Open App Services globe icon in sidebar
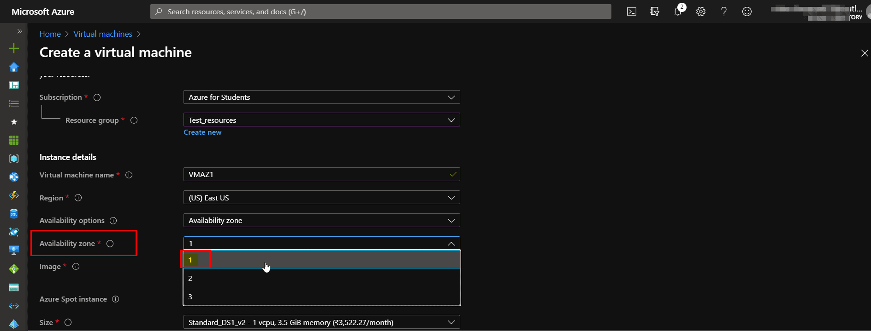This screenshot has width=871, height=331. [14, 177]
